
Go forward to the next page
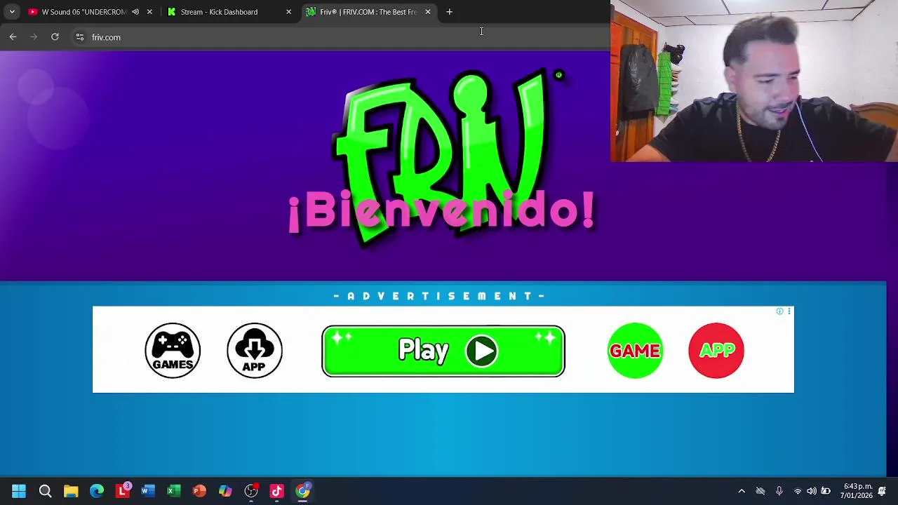coord(34,37)
